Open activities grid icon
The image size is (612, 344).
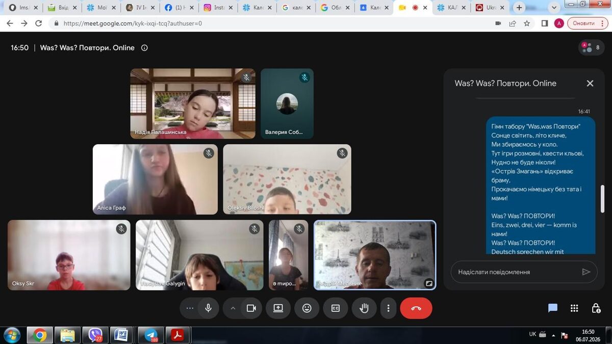[574, 308]
